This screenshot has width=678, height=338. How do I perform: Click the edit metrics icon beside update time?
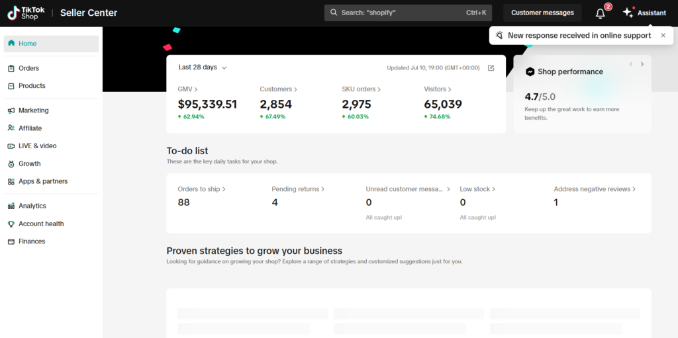click(491, 67)
